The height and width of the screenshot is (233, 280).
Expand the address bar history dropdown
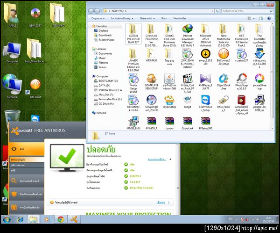[212, 11]
